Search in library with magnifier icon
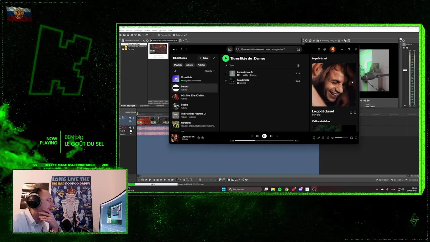The image size is (430, 242). coord(175,71)
